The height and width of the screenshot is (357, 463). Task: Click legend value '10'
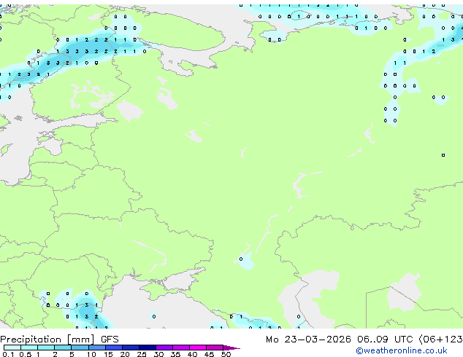click(91, 354)
